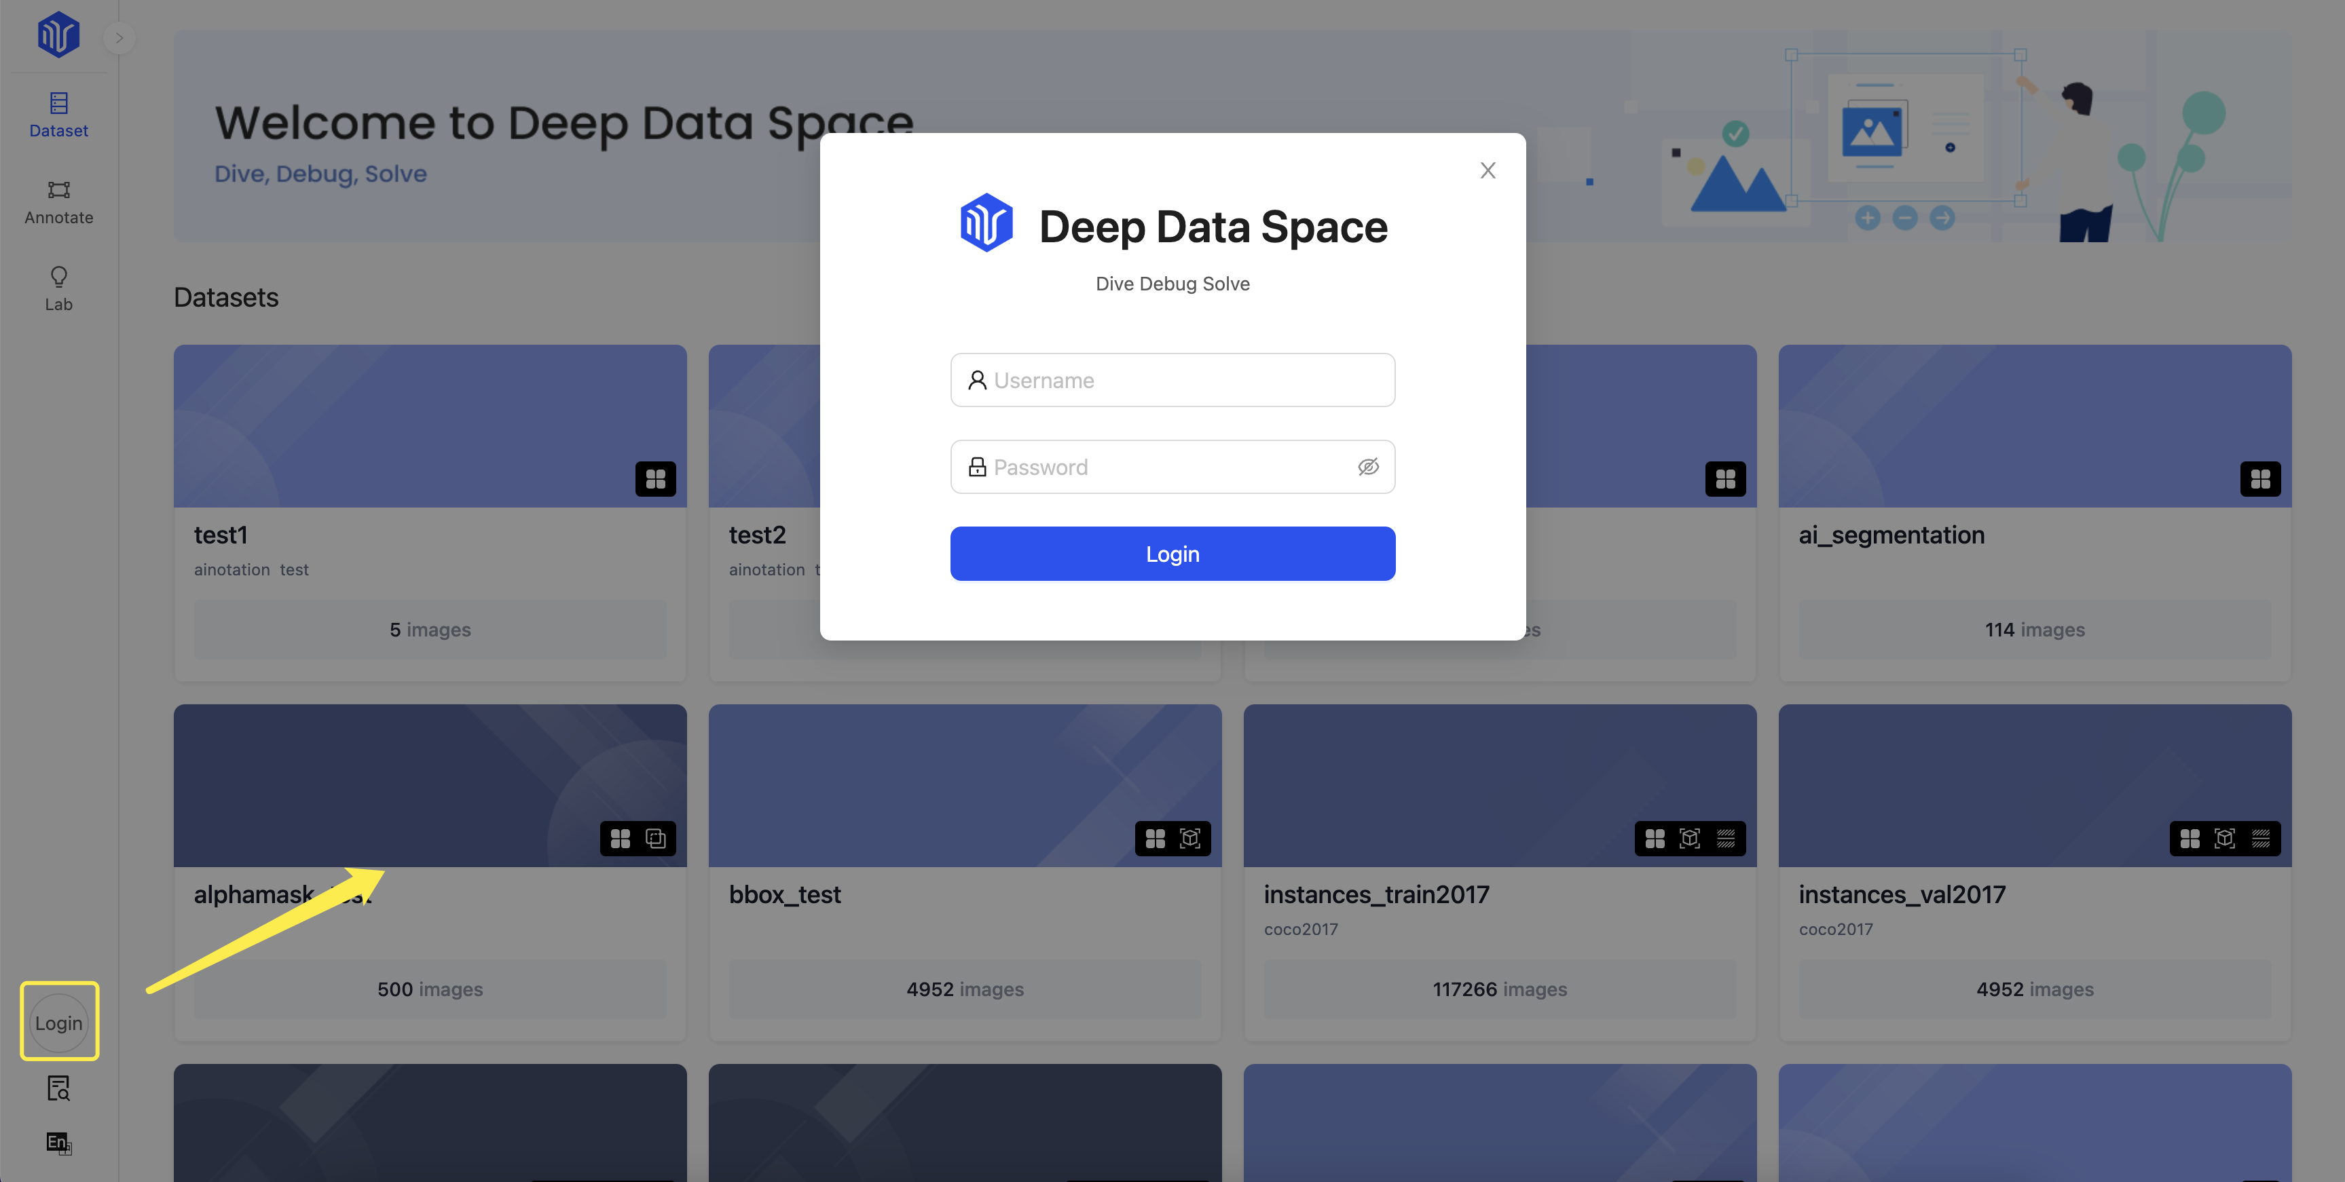This screenshot has width=2345, height=1182.
Task: Close the login dialog
Action: (1488, 170)
